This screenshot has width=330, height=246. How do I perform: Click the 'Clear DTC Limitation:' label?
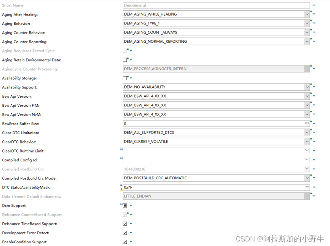(21, 133)
